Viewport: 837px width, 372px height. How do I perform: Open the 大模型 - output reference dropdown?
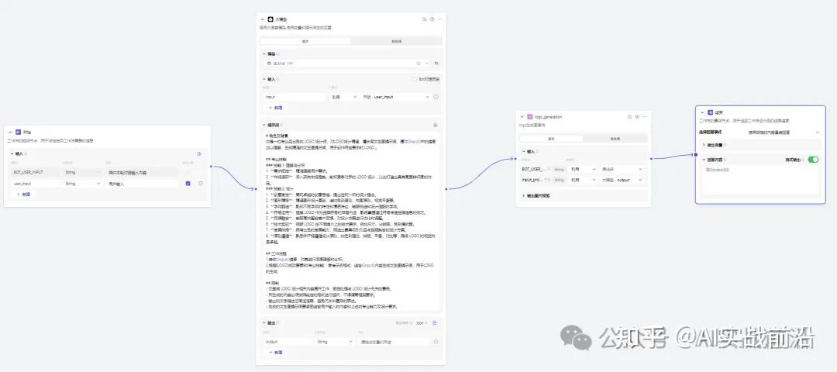(622, 180)
